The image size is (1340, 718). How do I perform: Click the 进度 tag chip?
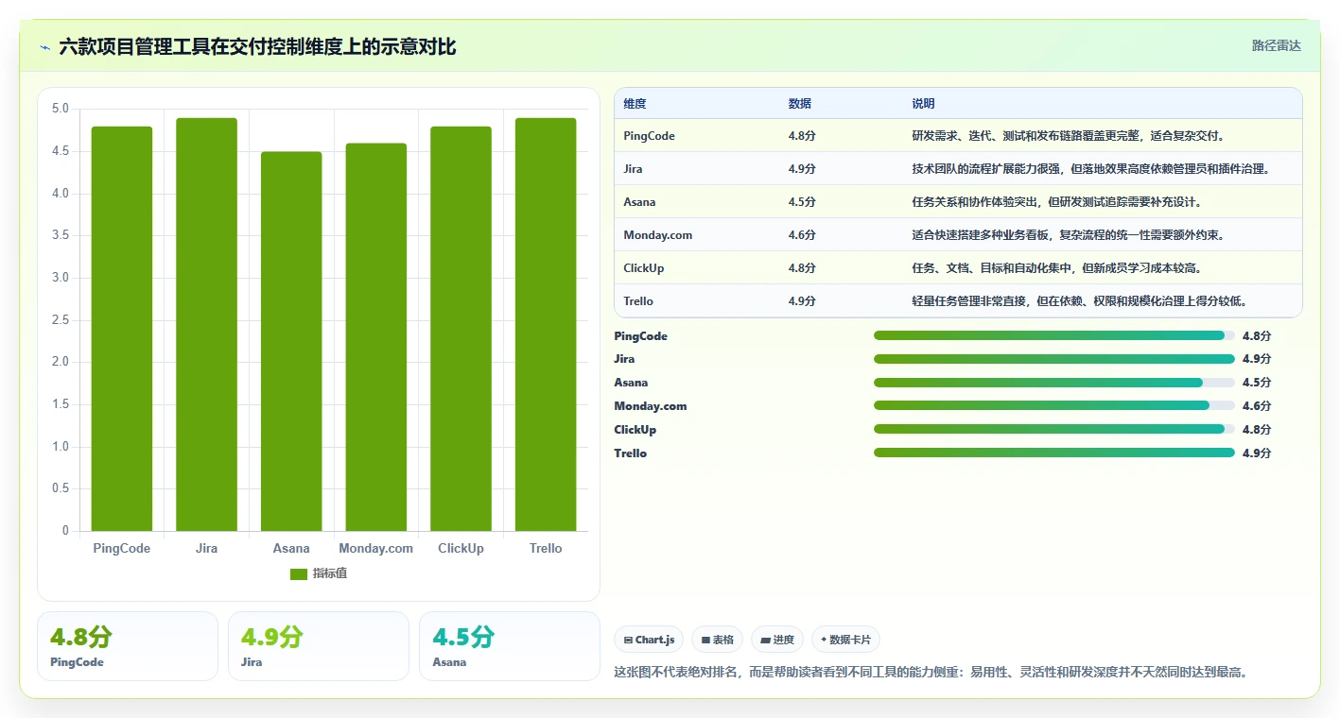pyautogui.click(x=777, y=640)
